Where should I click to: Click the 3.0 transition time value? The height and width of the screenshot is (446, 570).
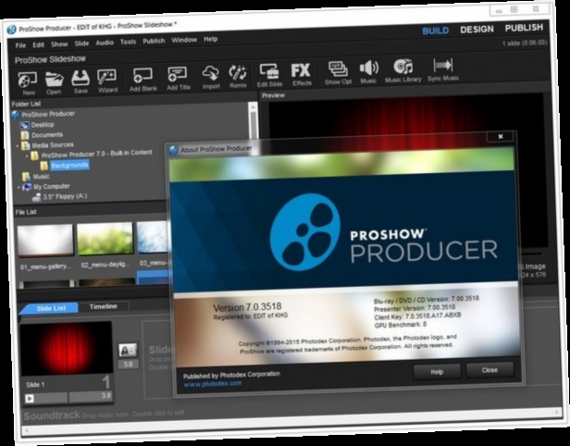point(128,365)
